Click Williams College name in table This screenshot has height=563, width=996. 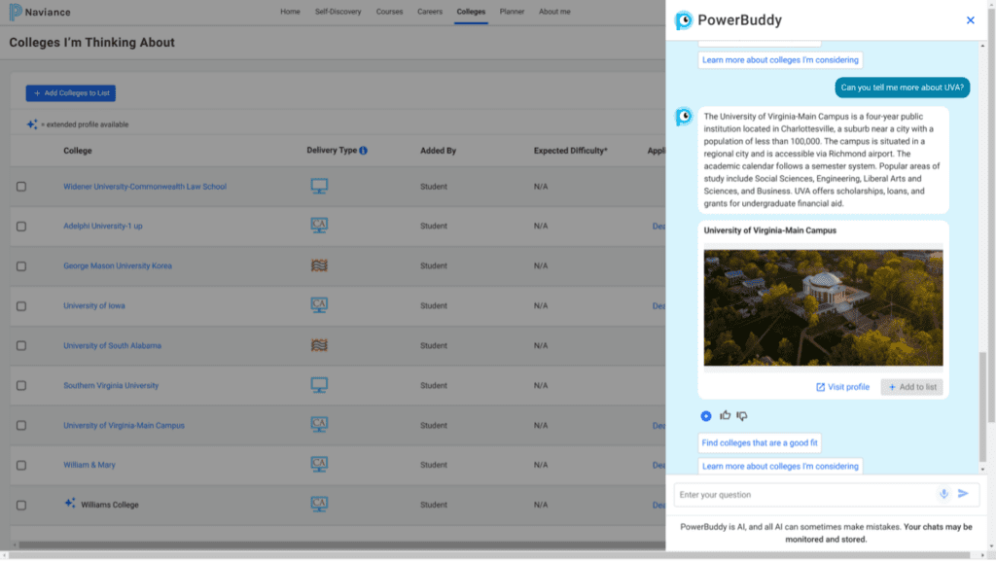(109, 506)
